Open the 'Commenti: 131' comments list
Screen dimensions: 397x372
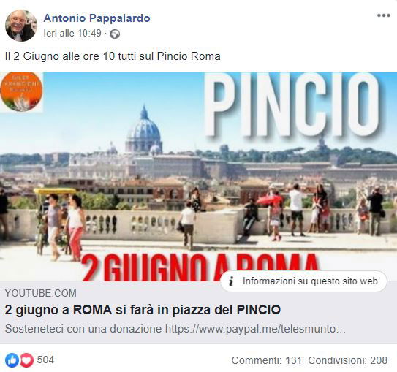pos(266,360)
